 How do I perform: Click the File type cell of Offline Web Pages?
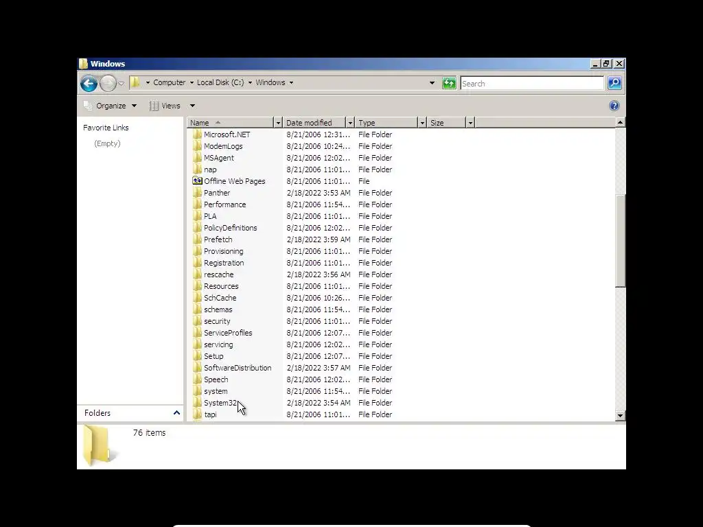click(364, 181)
